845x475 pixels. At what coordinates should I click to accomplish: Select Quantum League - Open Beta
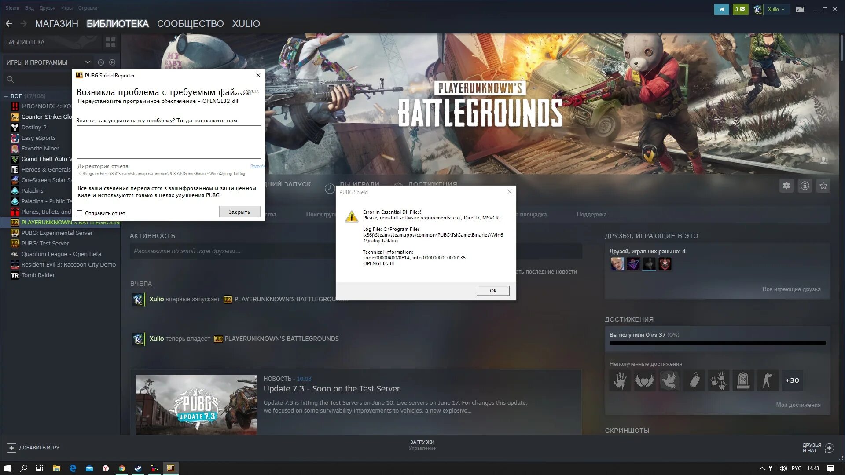point(61,254)
